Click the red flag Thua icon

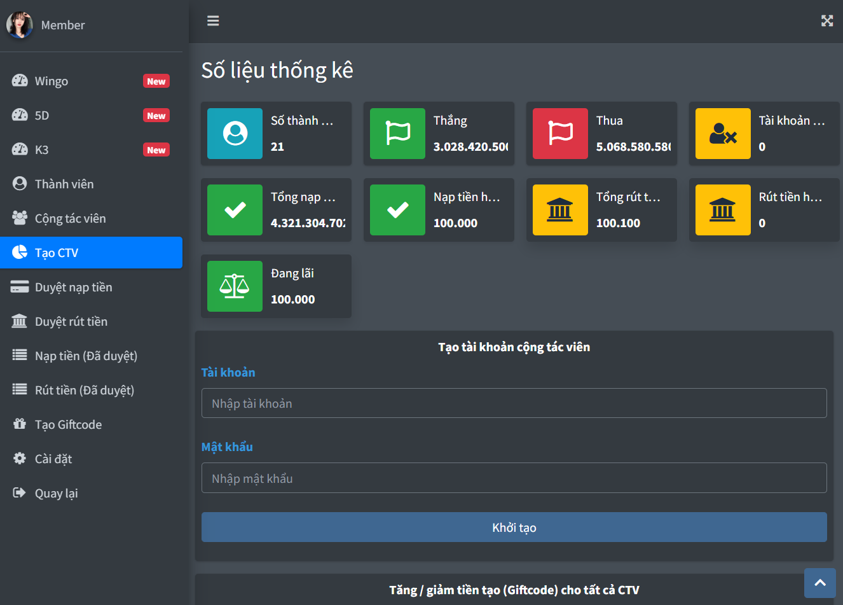[560, 134]
